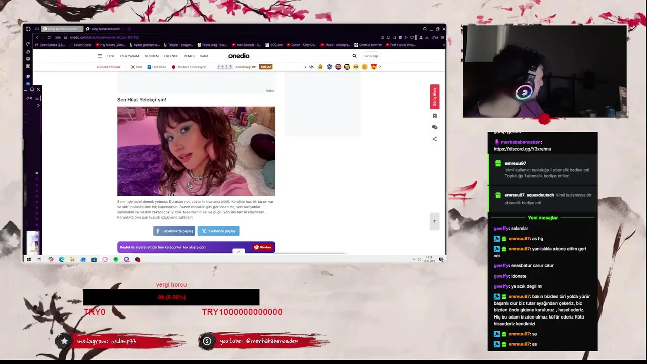Open the PARA category
Screen dimensions: 647x364
click(204, 56)
